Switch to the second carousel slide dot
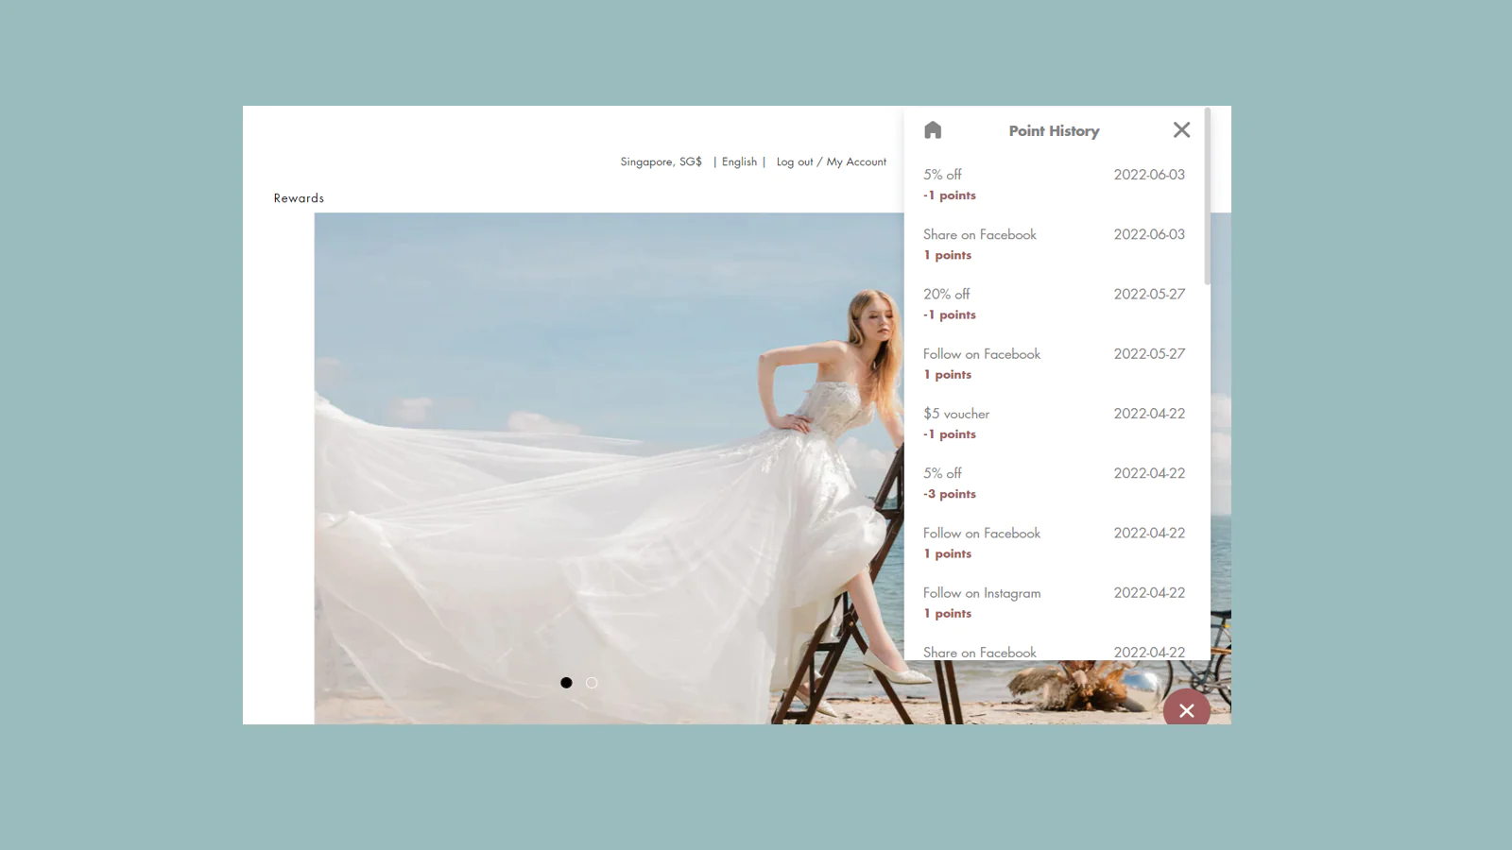This screenshot has height=850, width=1512. pyautogui.click(x=592, y=683)
